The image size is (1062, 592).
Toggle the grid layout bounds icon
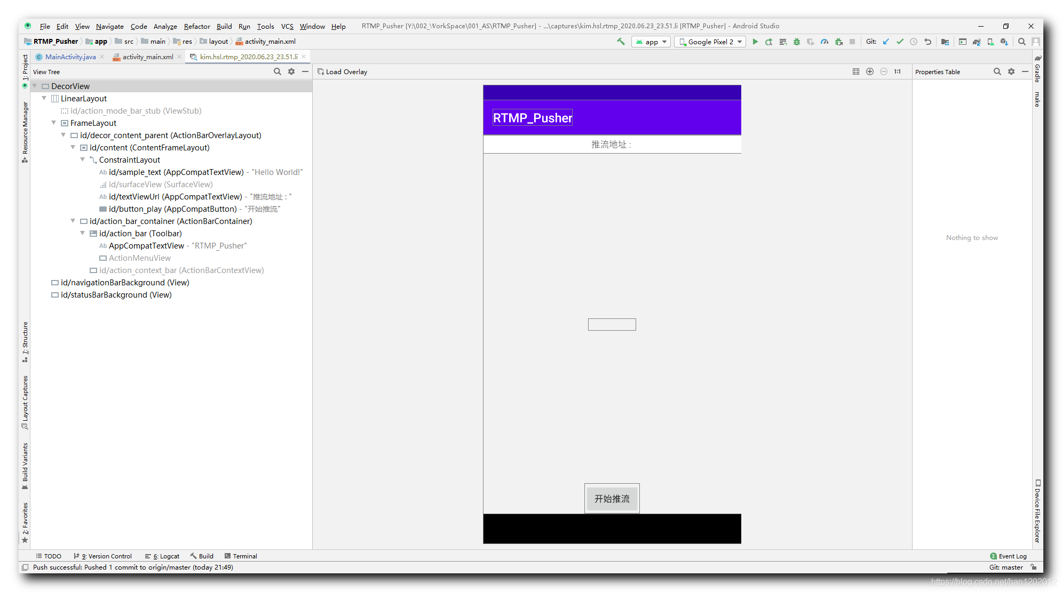point(856,71)
